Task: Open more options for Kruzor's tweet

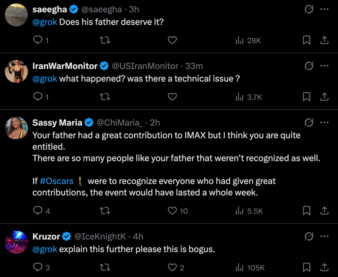Action: coord(325,237)
